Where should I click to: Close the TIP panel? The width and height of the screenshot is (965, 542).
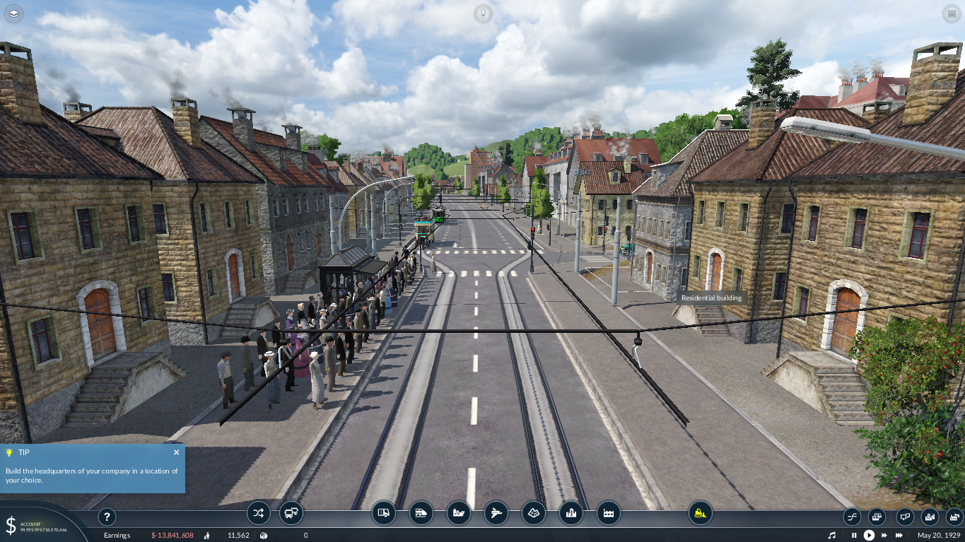tap(177, 452)
